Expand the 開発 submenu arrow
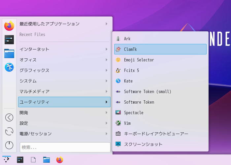The width and height of the screenshot is (231, 165). pyautogui.click(x=106, y=113)
